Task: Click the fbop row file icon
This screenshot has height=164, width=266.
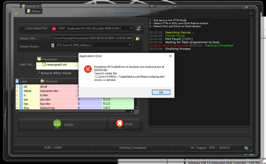Action: click(21, 108)
